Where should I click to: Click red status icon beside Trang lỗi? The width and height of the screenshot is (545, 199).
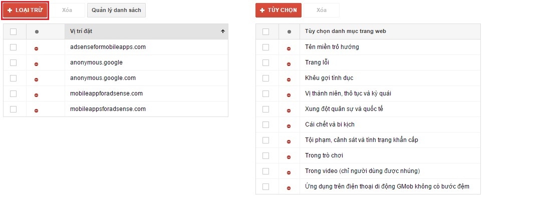tap(289, 64)
